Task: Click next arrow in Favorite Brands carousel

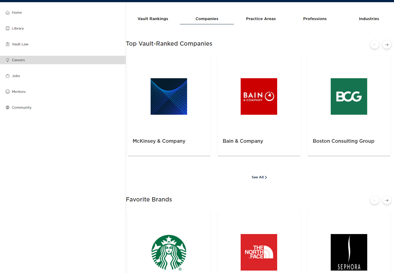Action: pyautogui.click(x=387, y=200)
